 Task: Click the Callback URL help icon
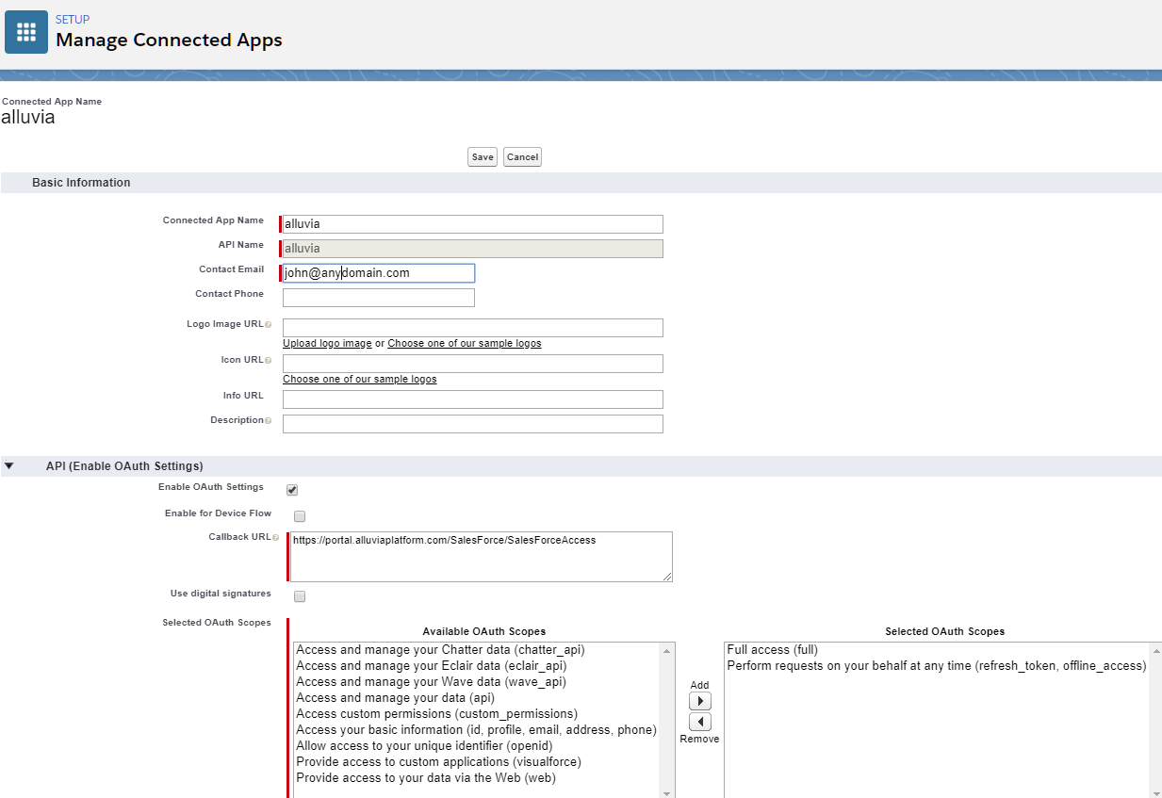click(x=276, y=538)
